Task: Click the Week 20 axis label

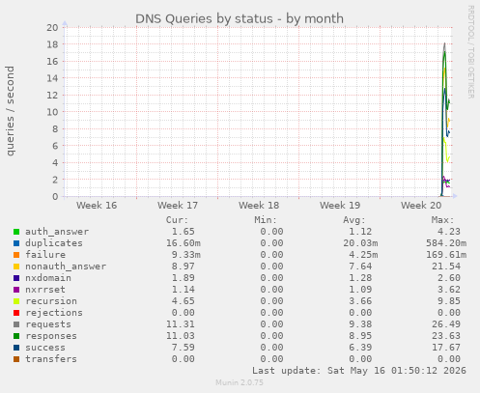Action: (x=421, y=206)
